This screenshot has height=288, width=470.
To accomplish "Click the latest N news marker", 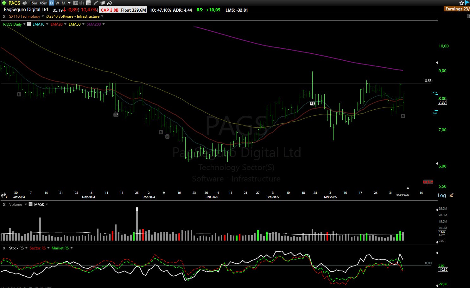I will point(403,116).
